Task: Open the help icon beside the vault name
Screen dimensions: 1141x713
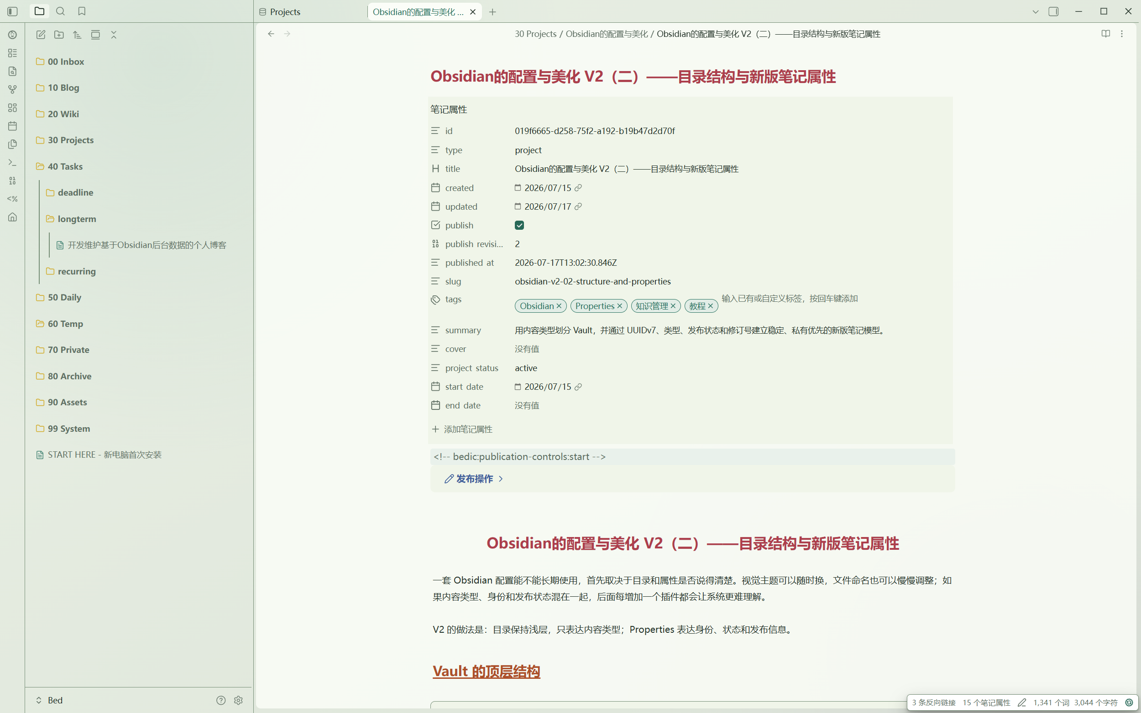Action: tap(221, 700)
